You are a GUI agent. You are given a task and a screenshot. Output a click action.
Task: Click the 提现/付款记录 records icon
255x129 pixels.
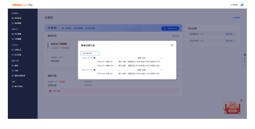13,76
